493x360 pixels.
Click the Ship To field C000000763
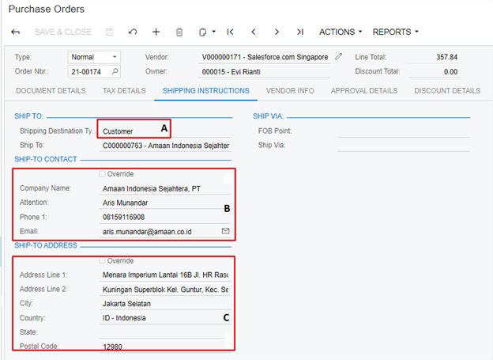click(165, 146)
